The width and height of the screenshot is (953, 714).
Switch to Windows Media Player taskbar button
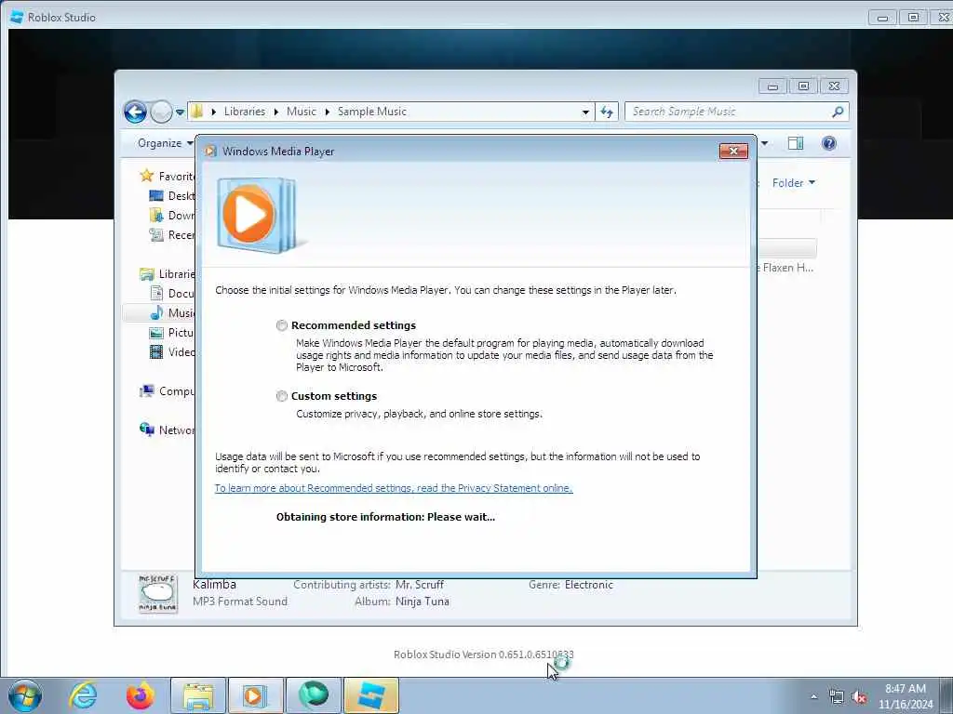click(x=255, y=695)
